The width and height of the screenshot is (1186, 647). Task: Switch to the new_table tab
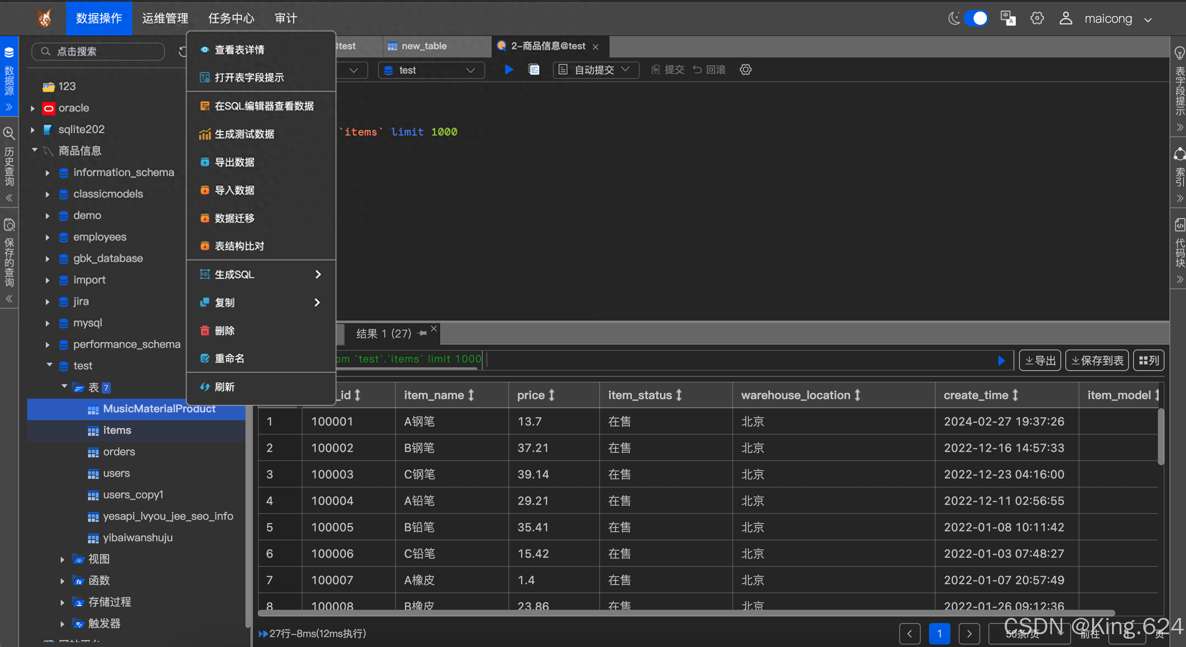point(423,46)
